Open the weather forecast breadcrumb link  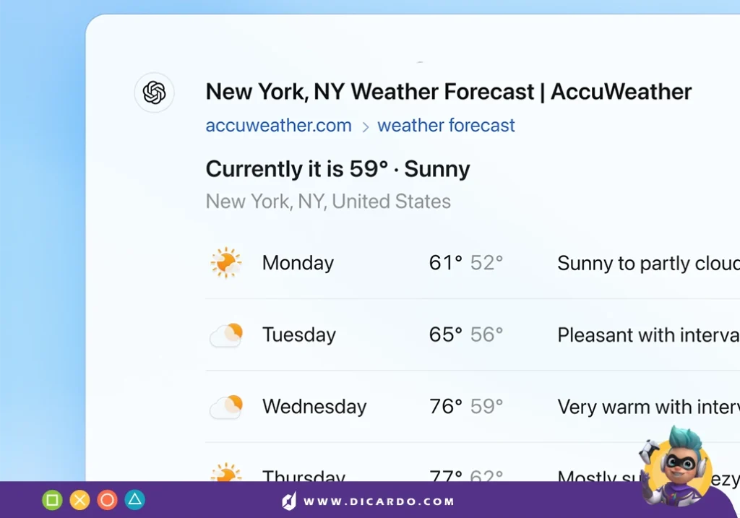[446, 126]
